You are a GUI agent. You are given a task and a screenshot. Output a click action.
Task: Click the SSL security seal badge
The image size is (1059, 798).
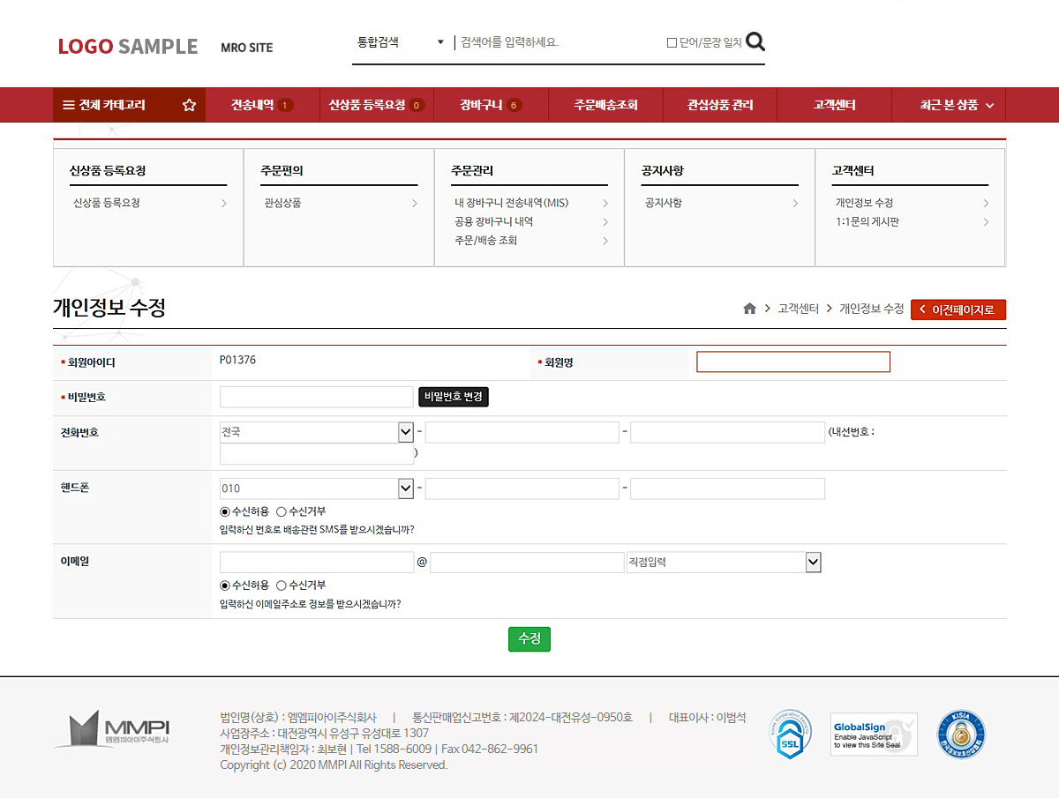tap(790, 734)
